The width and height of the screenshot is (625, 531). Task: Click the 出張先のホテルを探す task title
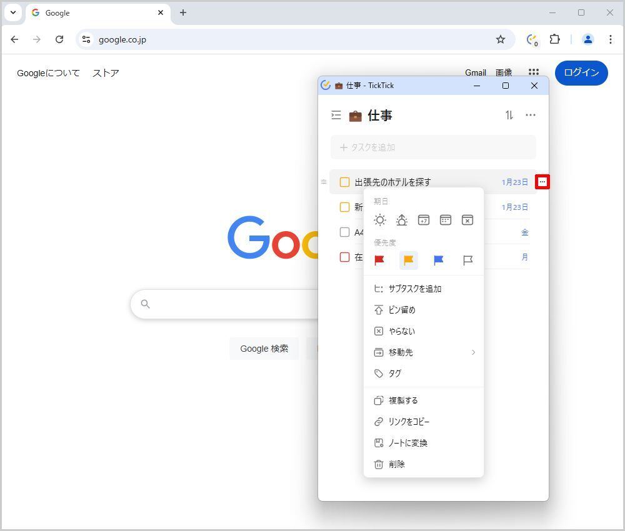pyautogui.click(x=392, y=182)
